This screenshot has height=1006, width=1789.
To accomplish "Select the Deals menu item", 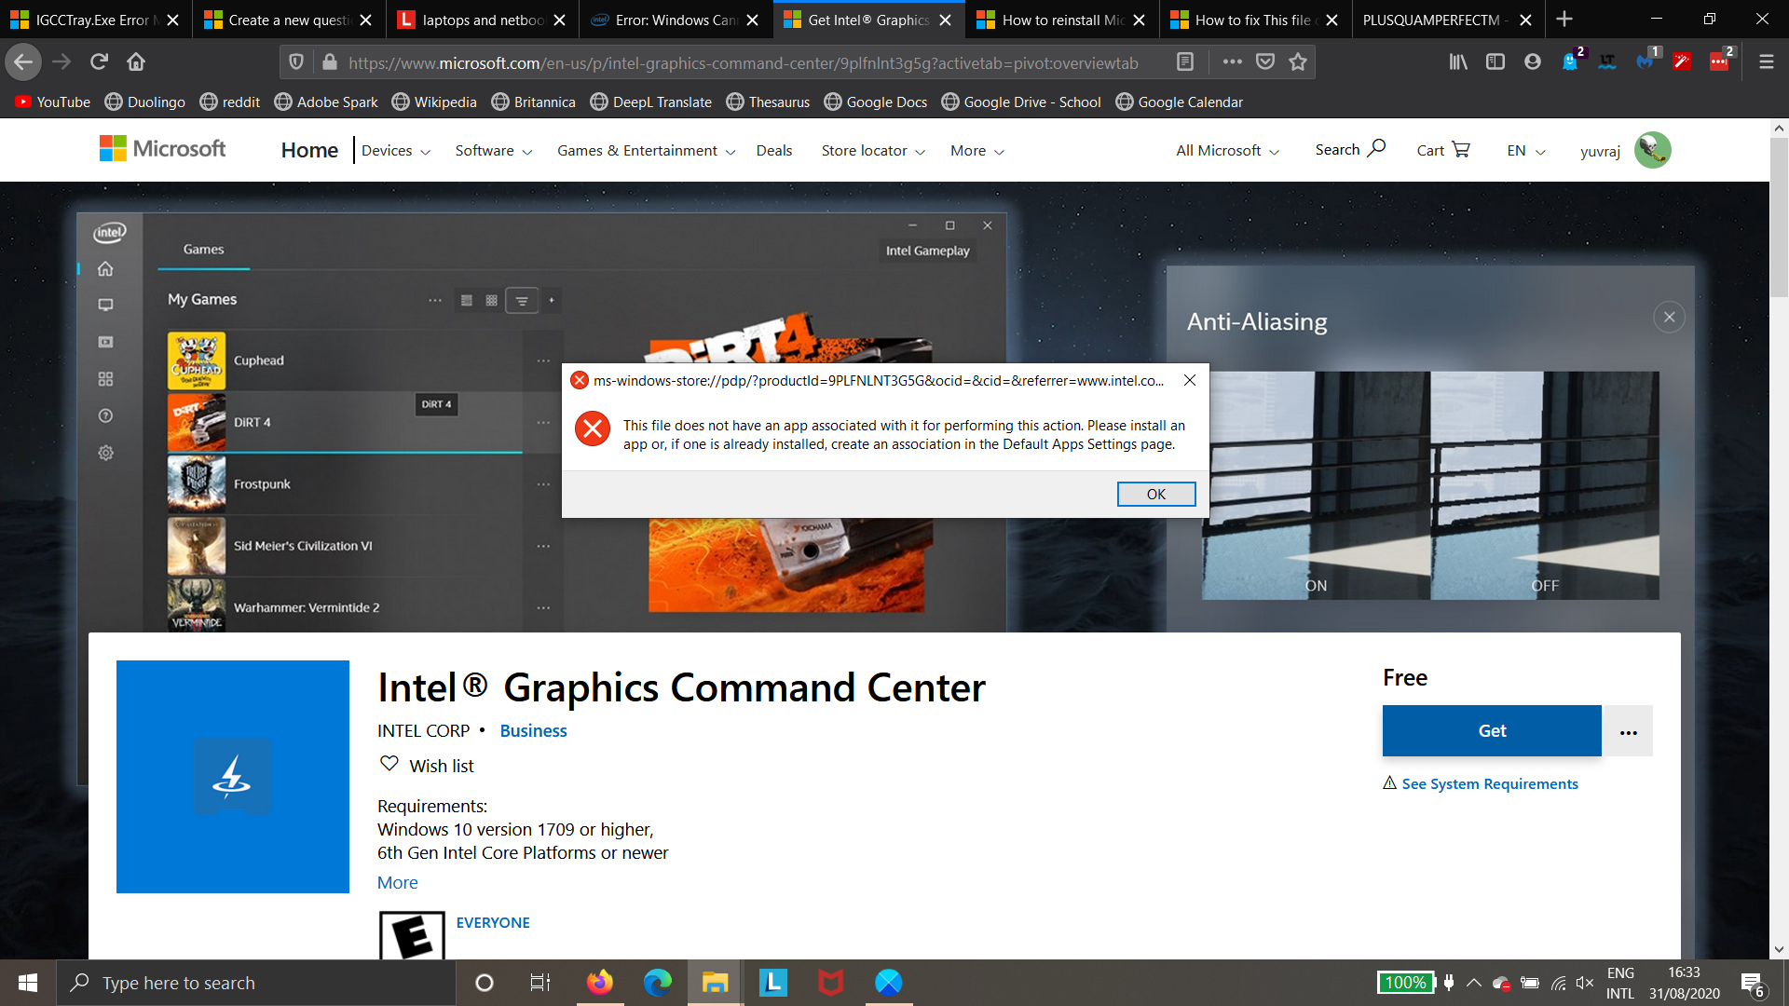I will (773, 150).
